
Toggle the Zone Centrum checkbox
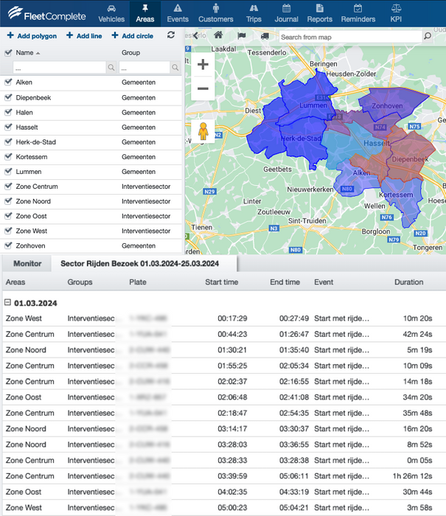pyautogui.click(x=8, y=186)
